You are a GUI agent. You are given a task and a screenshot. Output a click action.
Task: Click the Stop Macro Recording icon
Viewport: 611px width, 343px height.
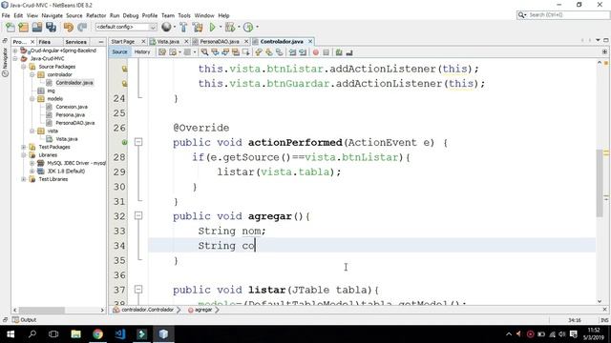pyautogui.click(x=327, y=52)
